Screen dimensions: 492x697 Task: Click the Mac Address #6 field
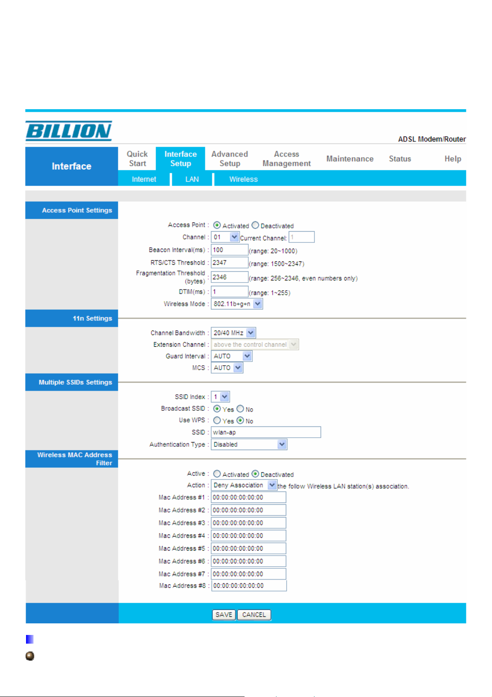249,561
